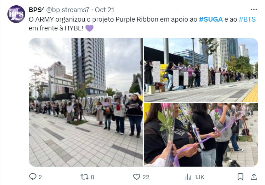Open the #SUGA hashtag link
265x185 pixels.
[211, 19]
